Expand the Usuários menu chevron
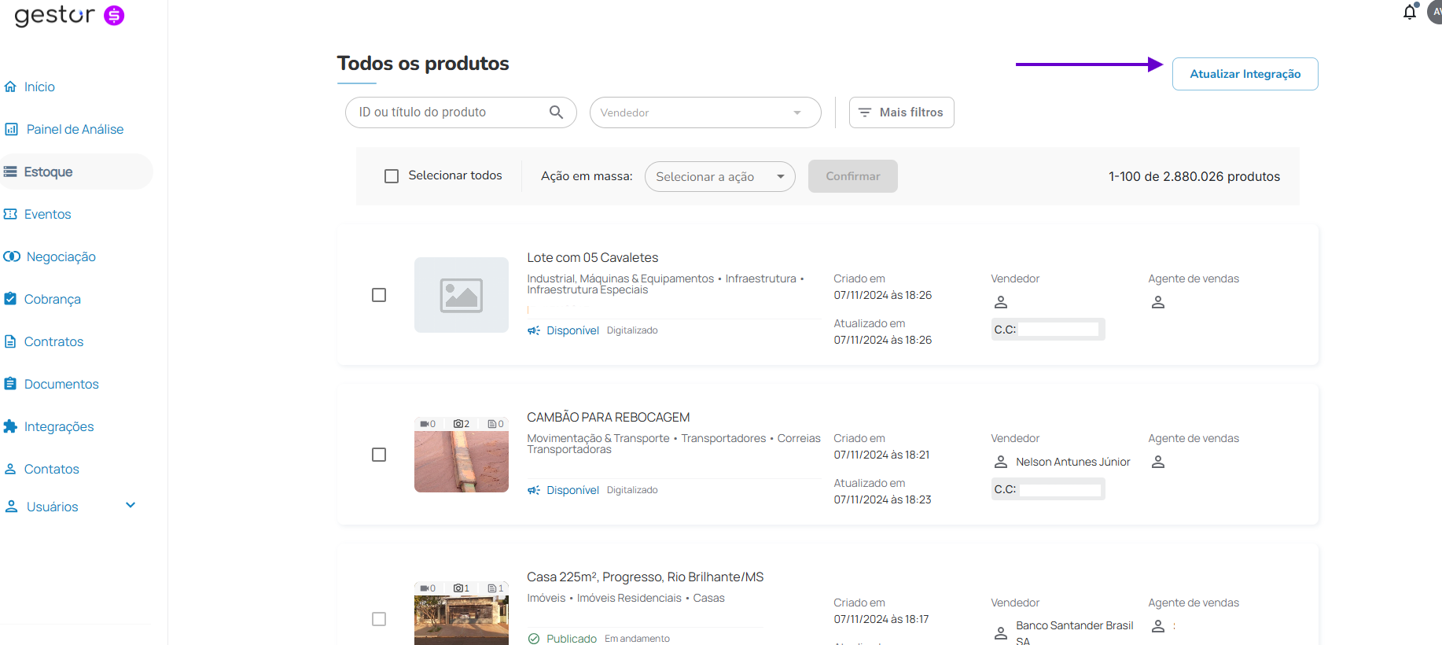 pyautogui.click(x=131, y=505)
